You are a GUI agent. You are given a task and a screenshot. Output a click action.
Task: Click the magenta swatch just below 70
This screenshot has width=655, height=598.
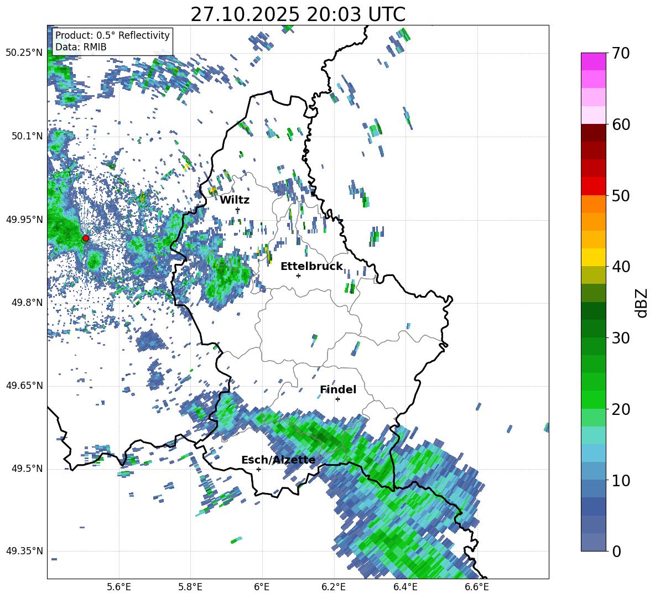(594, 61)
